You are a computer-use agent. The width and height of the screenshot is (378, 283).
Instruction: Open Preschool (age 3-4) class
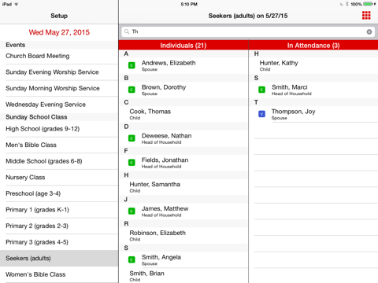pyautogui.click(x=59, y=193)
